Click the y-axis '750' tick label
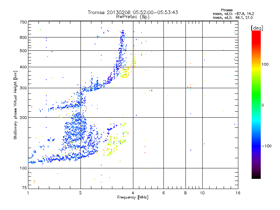This screenshot has width=280, height=210. 23,22
